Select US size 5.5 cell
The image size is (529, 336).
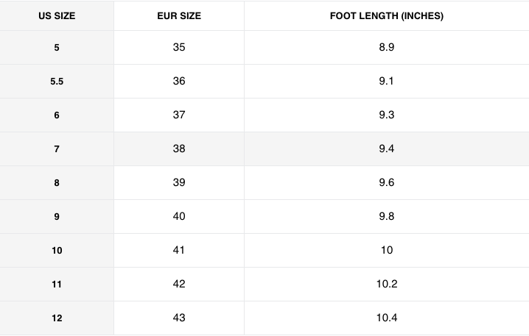coord(57,82)
